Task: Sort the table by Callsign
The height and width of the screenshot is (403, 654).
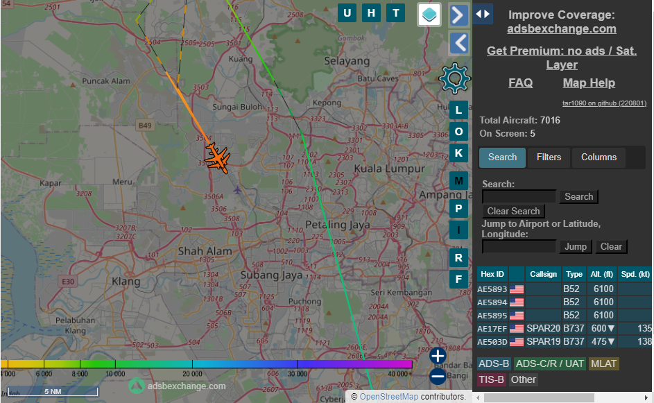Action: click(x=543, y=274)
